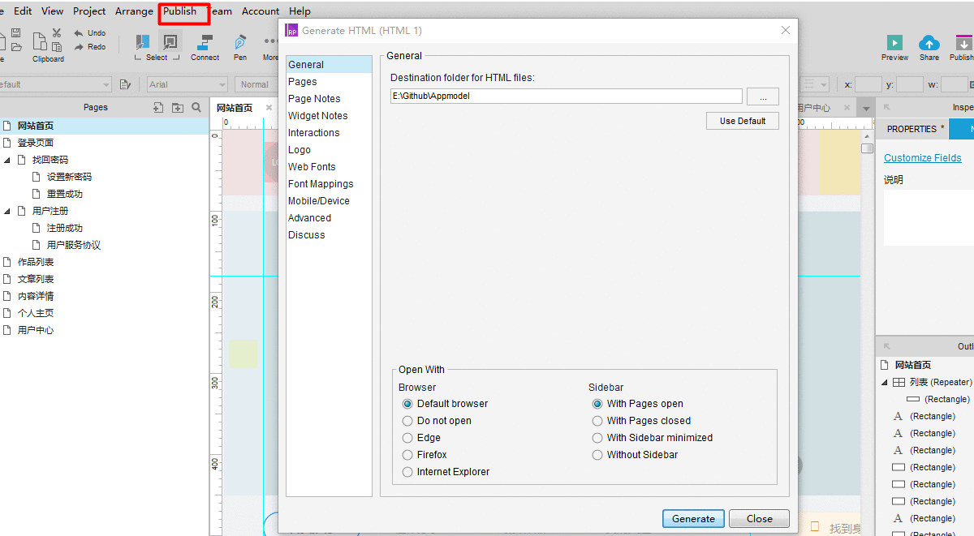Open the Arrange menu

pos(134,11)
